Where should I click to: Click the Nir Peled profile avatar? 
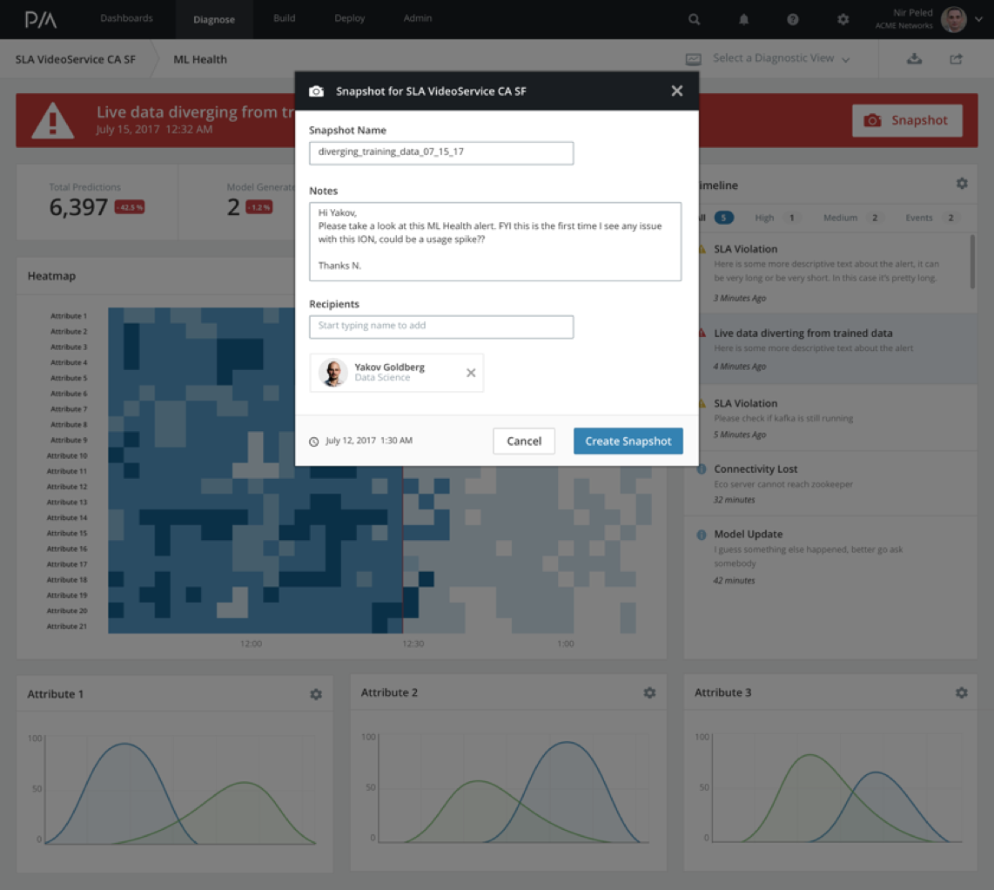pyautogui.click(x=953, y=19)
